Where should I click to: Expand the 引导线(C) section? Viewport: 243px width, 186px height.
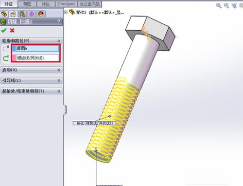[59, 80]
